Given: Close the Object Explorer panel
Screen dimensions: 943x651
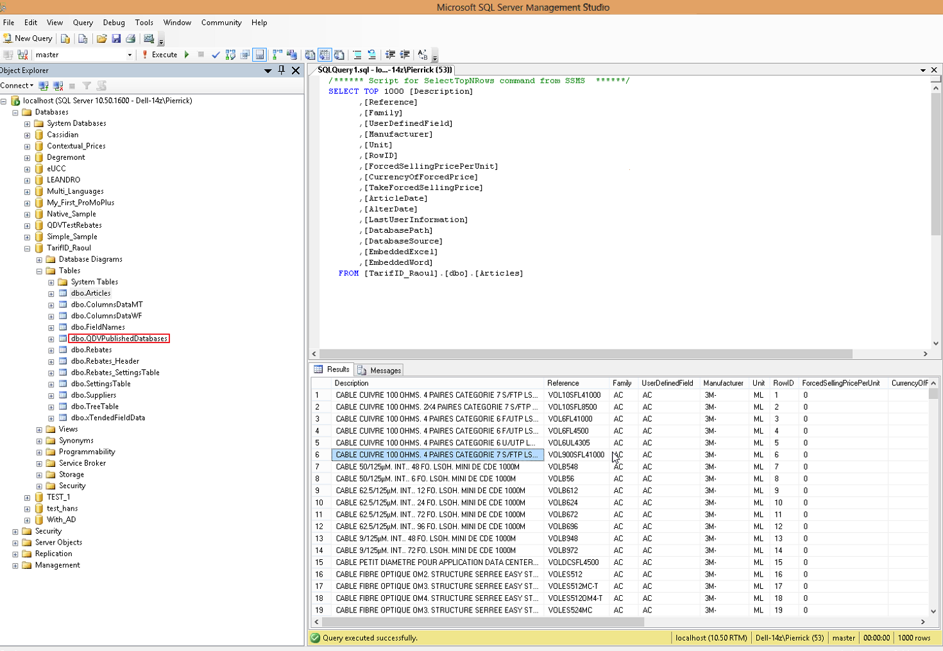Looking at the screenshot, I should [x=296, y=71].
